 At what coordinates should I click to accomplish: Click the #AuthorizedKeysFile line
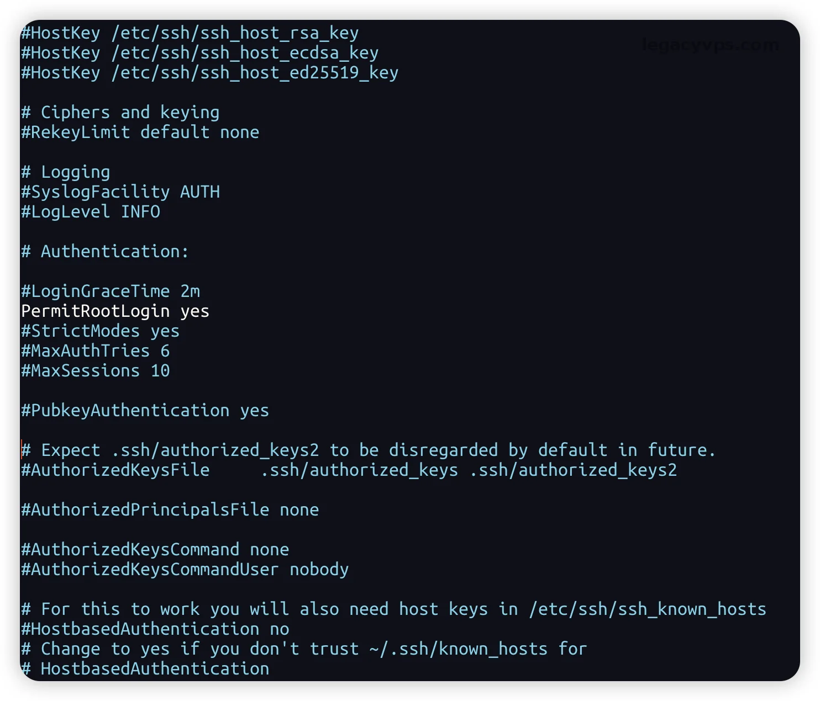click(x=349, y=470)
